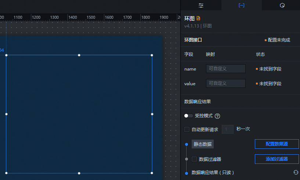Toggle the 受控模式 switch
Screen dimensions: 300x180
[188, 116]
